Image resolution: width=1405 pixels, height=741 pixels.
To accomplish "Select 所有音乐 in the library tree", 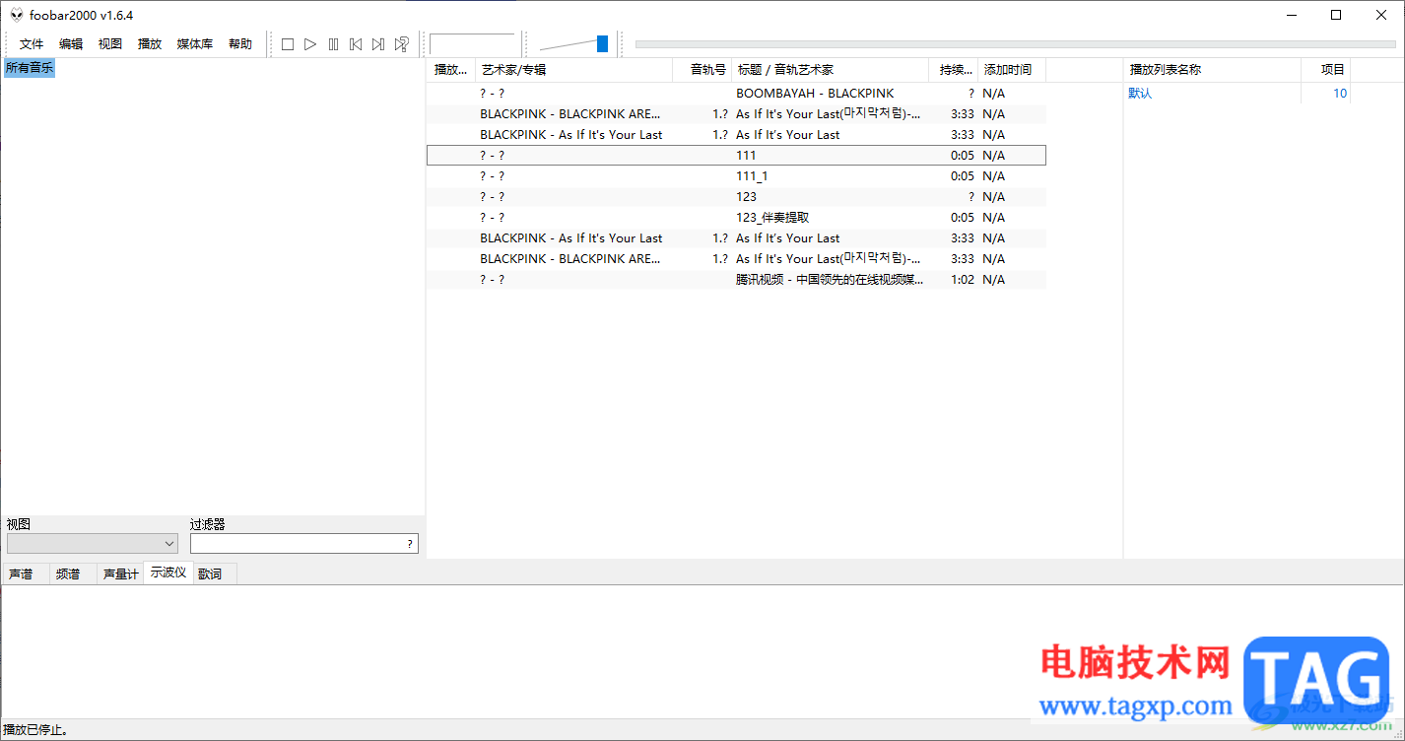I will click(x=30, y=68).
